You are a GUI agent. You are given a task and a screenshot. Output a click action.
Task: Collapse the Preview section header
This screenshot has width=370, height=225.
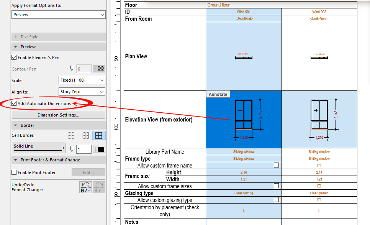[x=58, y=47]
